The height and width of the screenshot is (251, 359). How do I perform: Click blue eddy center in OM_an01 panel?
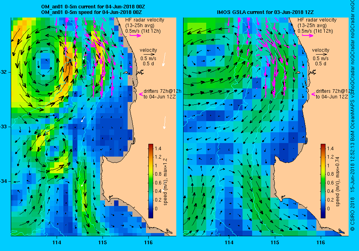tap(45, 64)
